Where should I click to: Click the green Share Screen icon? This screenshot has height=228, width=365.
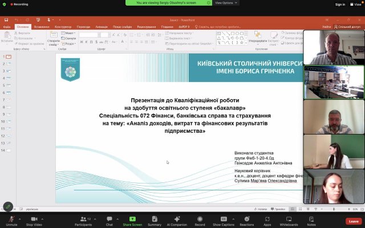pos(132,219)
